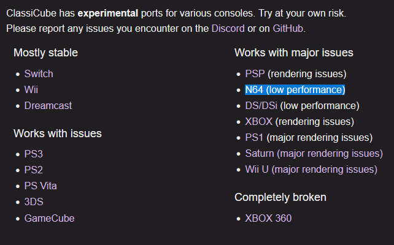
Task: Open the Switch port link
Action: click(x=39, y=74)
